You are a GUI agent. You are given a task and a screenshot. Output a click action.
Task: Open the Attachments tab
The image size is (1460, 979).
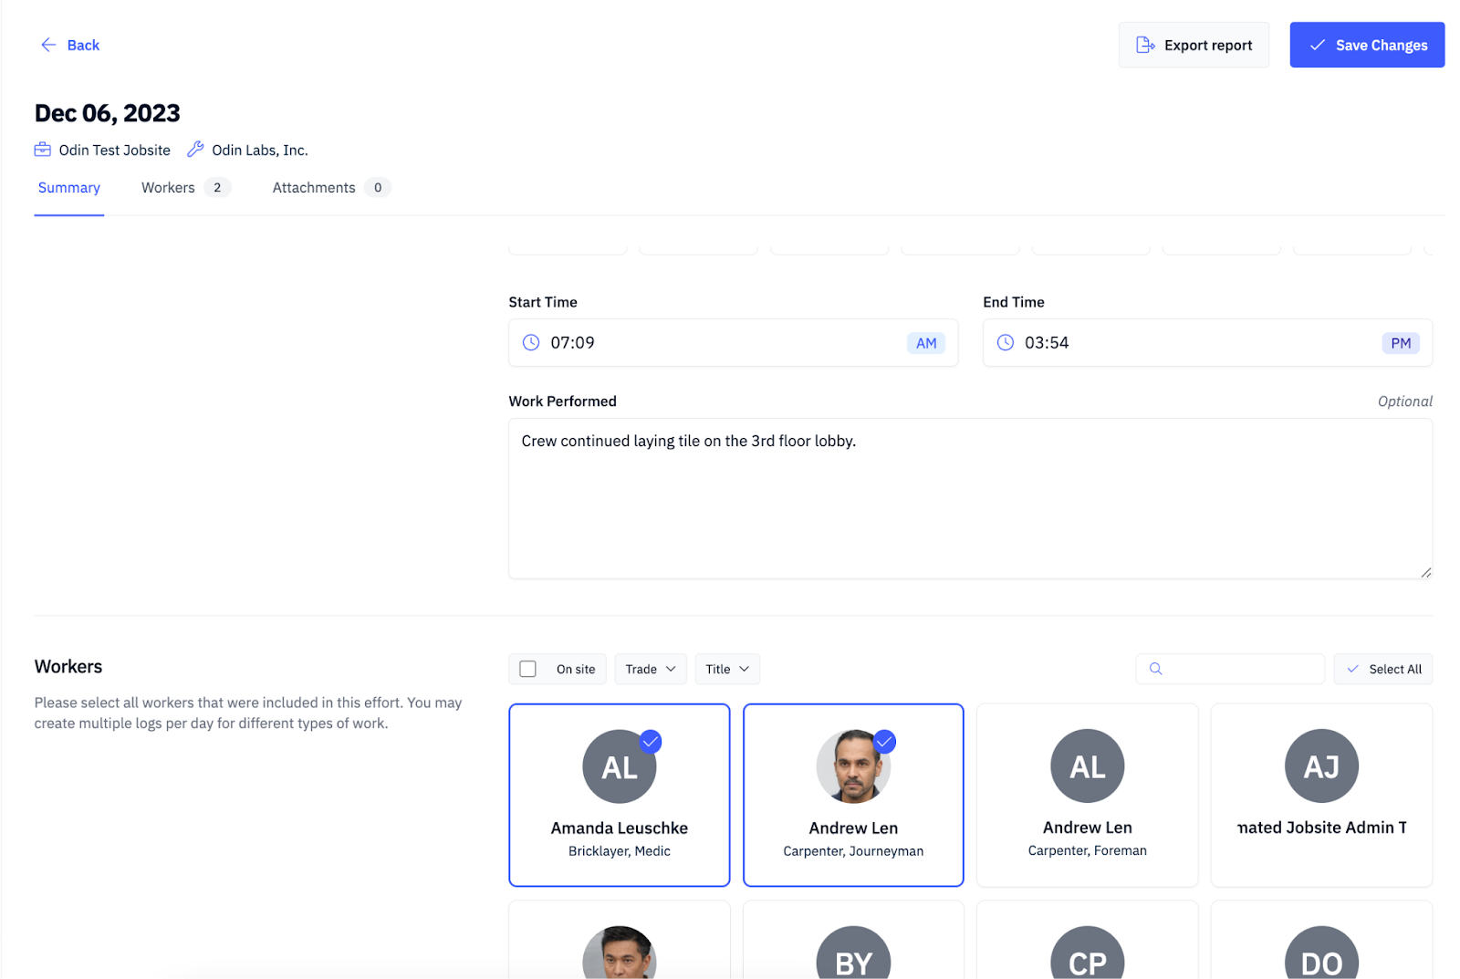coord(332,188)
